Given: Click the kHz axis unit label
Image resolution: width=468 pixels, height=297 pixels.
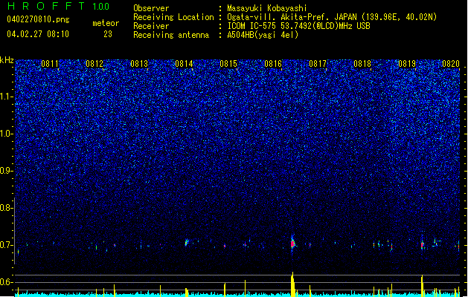Looking at the screenshot, I should coord(7,60).
